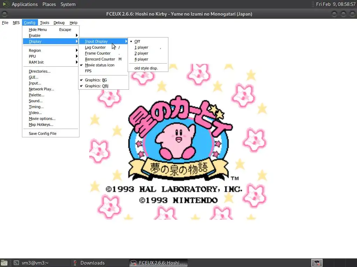Viewport: 357px width, 267px height.
Task: Open the Help menu
Action: [74, 23]
